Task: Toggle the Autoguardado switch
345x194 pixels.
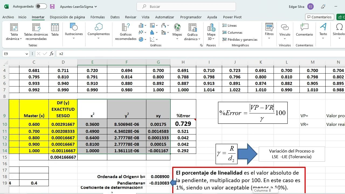Action: coord(41,6)
